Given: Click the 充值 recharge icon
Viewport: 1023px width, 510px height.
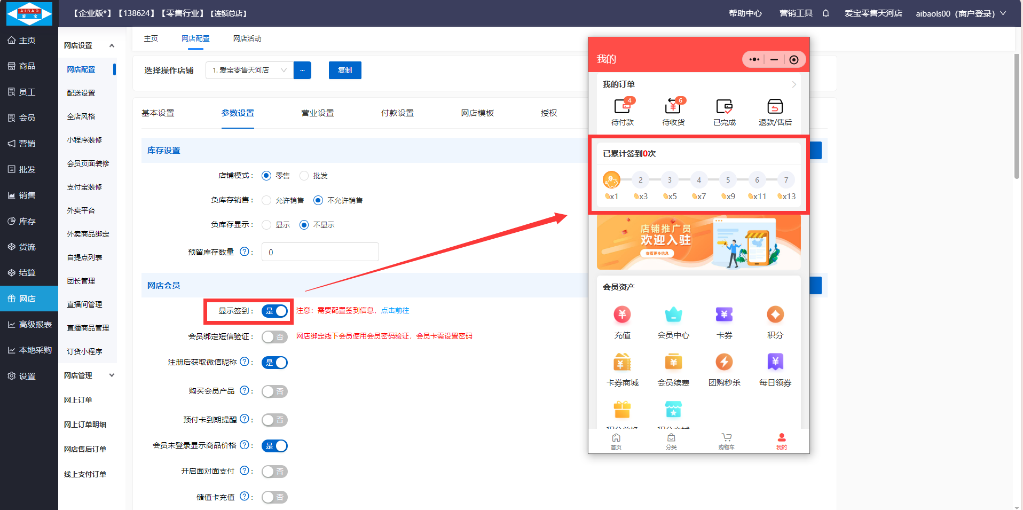Looking at the screenshot, I should pos(622,315).
